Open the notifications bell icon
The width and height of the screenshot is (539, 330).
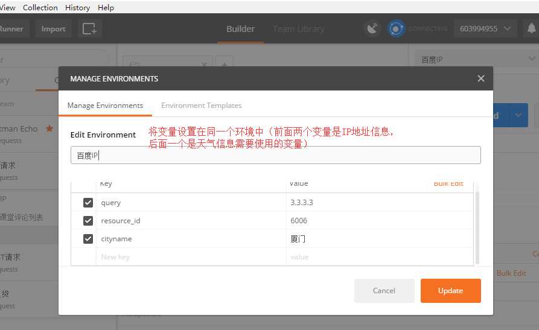[x=531, y=28]
